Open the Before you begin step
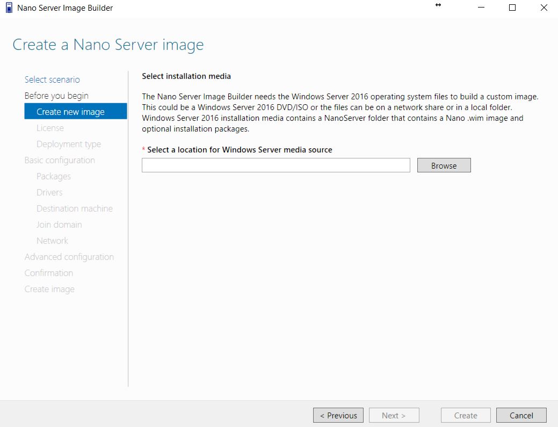The width and height of the screenshot is (558, 427). 56,96
